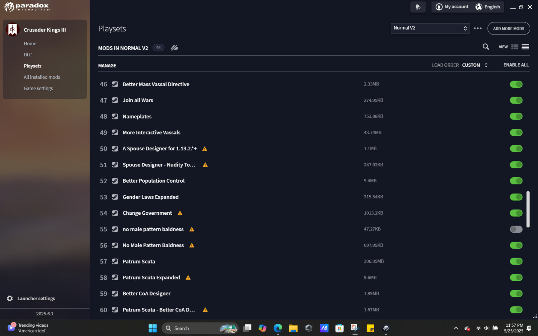Click Add More Mods button
The height and width of the screenshot is (336, 538).
coord(508,29)
